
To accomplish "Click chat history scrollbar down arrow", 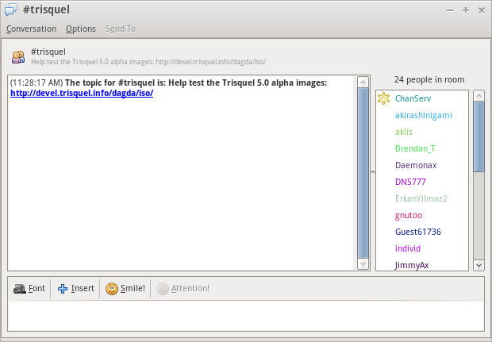I will tap(363, 263).
